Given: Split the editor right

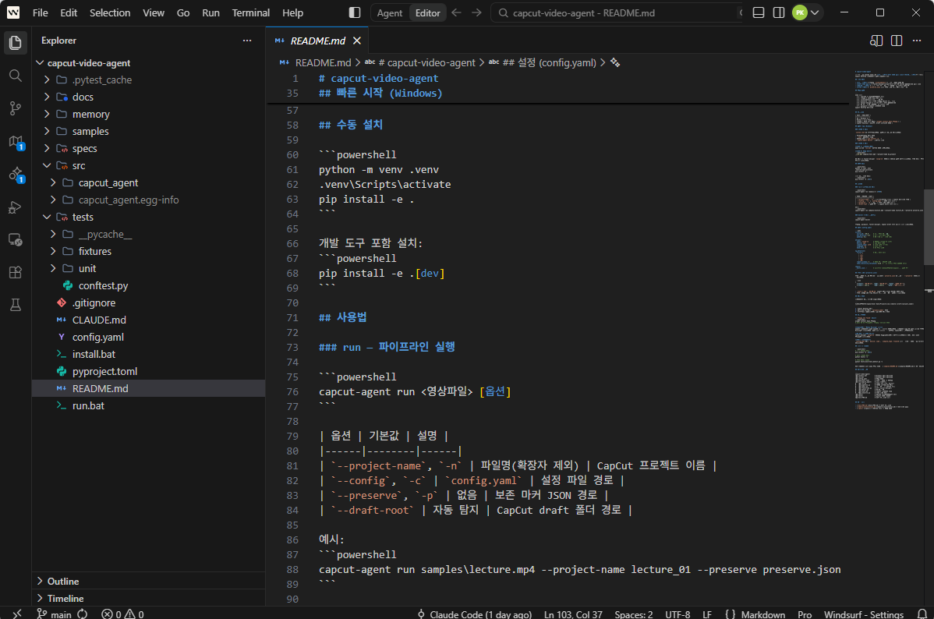Looking at the screenshot, I should [x=897, y=41].
